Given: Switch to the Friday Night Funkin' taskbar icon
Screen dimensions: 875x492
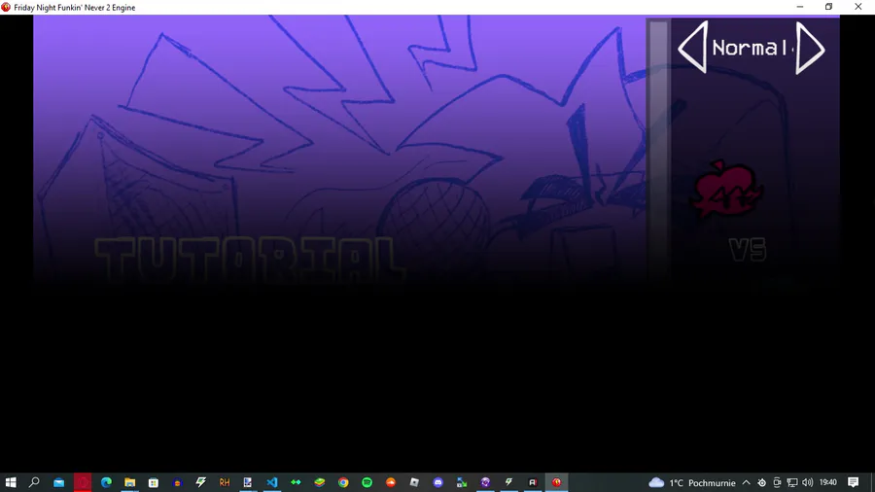Looking at the screenshot, I should (x=556, y=482).
